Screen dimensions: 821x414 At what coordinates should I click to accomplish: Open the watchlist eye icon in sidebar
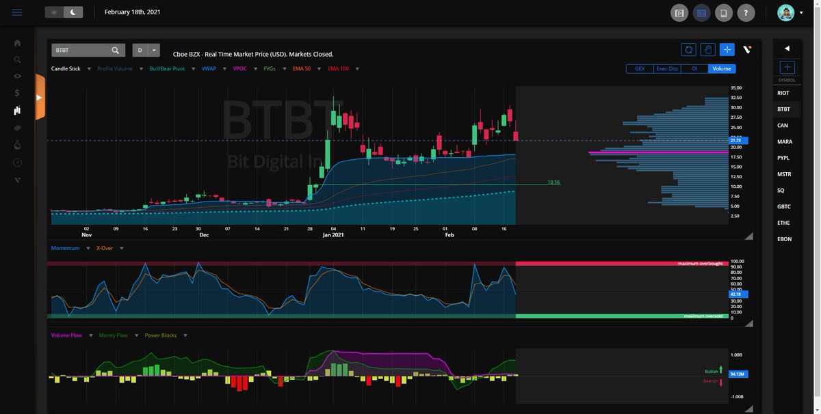pyautogui.click(x=17, y=76)
